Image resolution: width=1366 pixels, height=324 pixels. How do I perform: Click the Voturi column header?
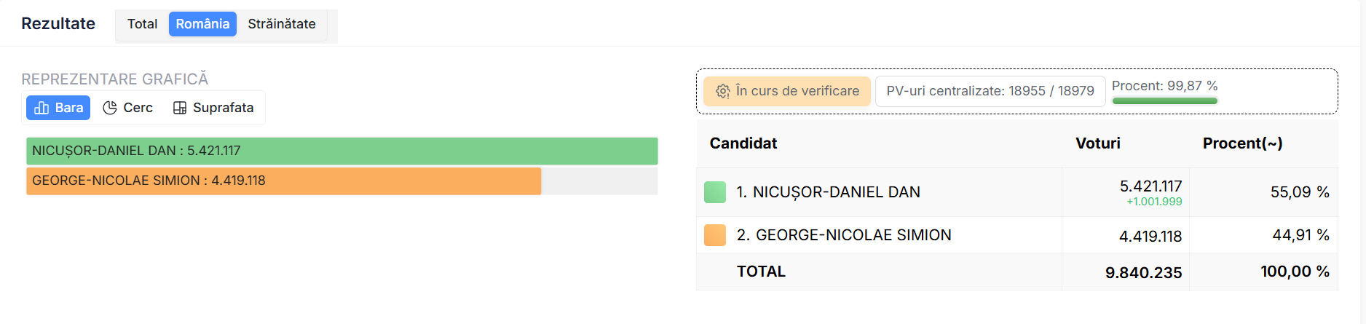1097,143
